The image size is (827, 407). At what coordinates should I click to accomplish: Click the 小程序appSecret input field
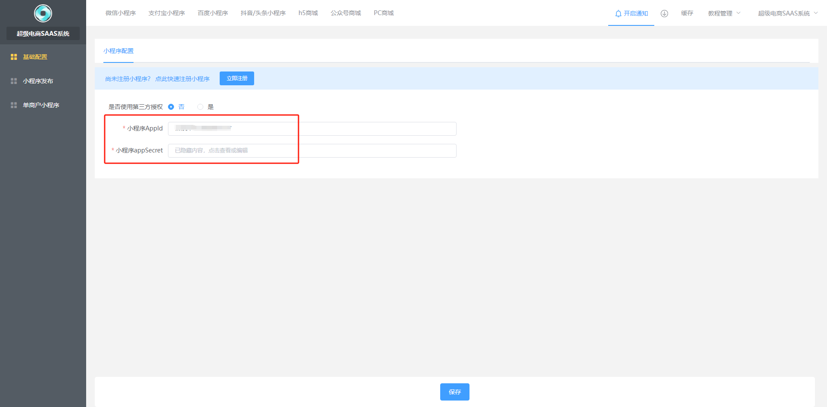(x=312, y=151)
